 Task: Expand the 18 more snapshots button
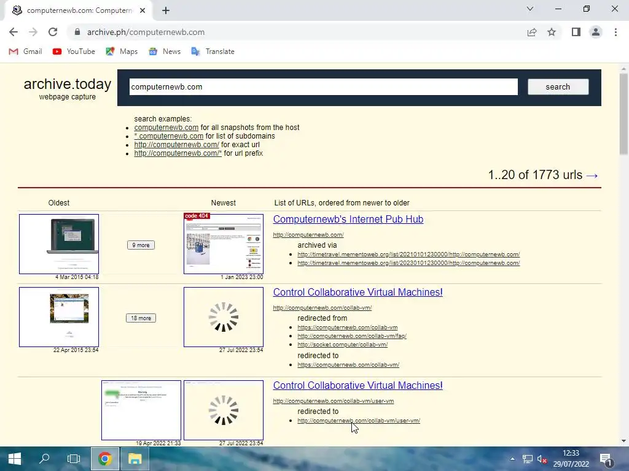pyautogui.click(x=141, y=318)
